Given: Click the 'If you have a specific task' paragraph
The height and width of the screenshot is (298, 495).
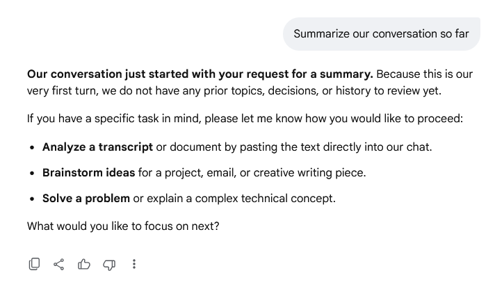Looking at the screenshot, I should click(245, 119).
